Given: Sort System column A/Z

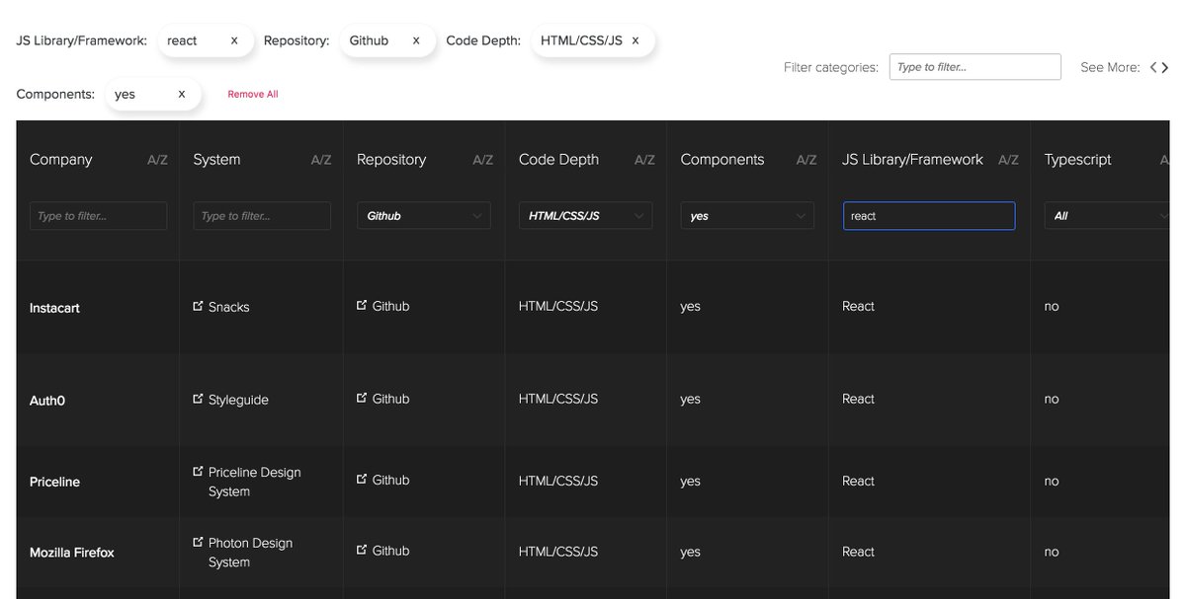Looking at the screenshot, I should [x=321, y=160].
